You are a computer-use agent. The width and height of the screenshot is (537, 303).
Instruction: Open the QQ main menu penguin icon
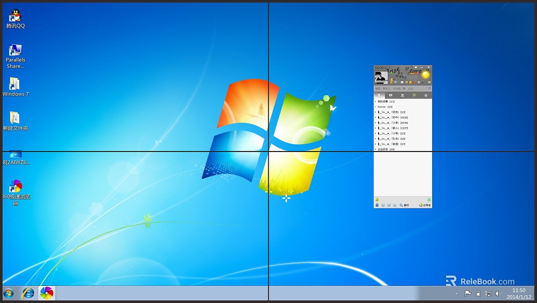pyautogui.click(x=377, y=205)
